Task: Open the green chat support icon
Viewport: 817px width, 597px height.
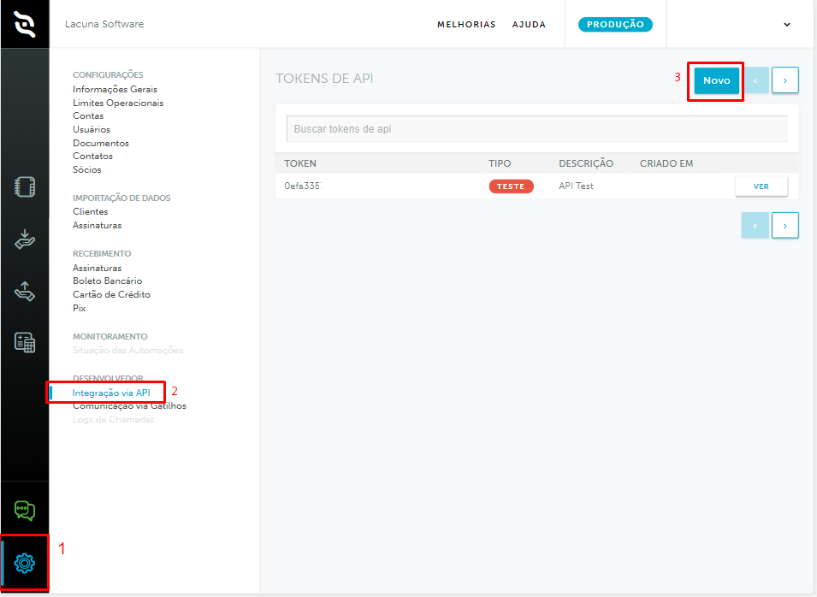Action: pyautogui.click(x=25, y=511)
